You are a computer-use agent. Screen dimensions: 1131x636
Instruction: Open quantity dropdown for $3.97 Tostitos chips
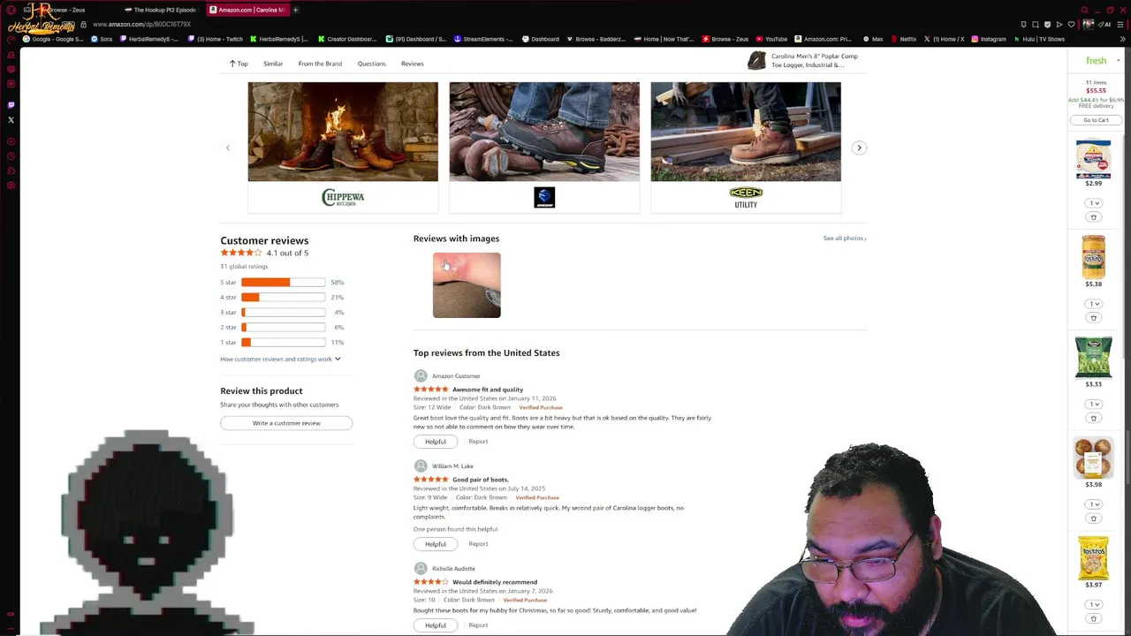(x=1094, y=604)
